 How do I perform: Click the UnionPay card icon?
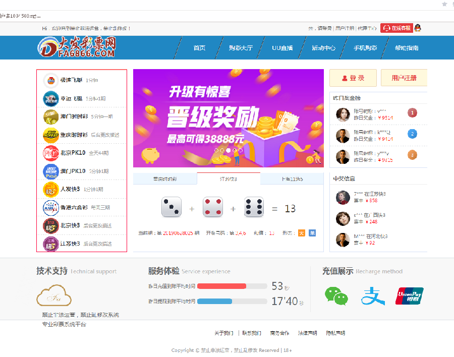coord(409,296)
